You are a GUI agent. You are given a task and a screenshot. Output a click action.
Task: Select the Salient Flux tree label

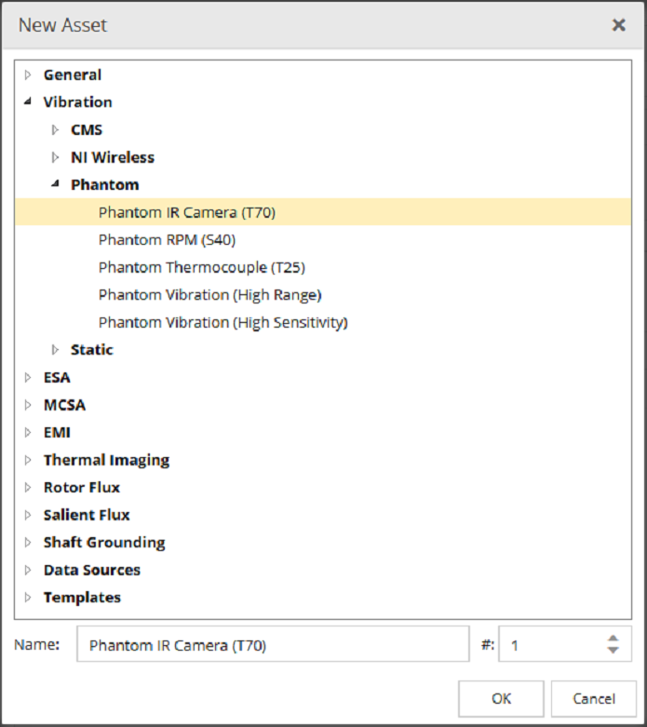[87, 515]
